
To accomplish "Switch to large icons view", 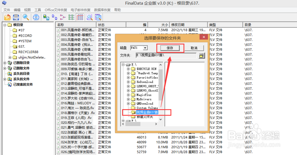I will (x=55, y=17).
